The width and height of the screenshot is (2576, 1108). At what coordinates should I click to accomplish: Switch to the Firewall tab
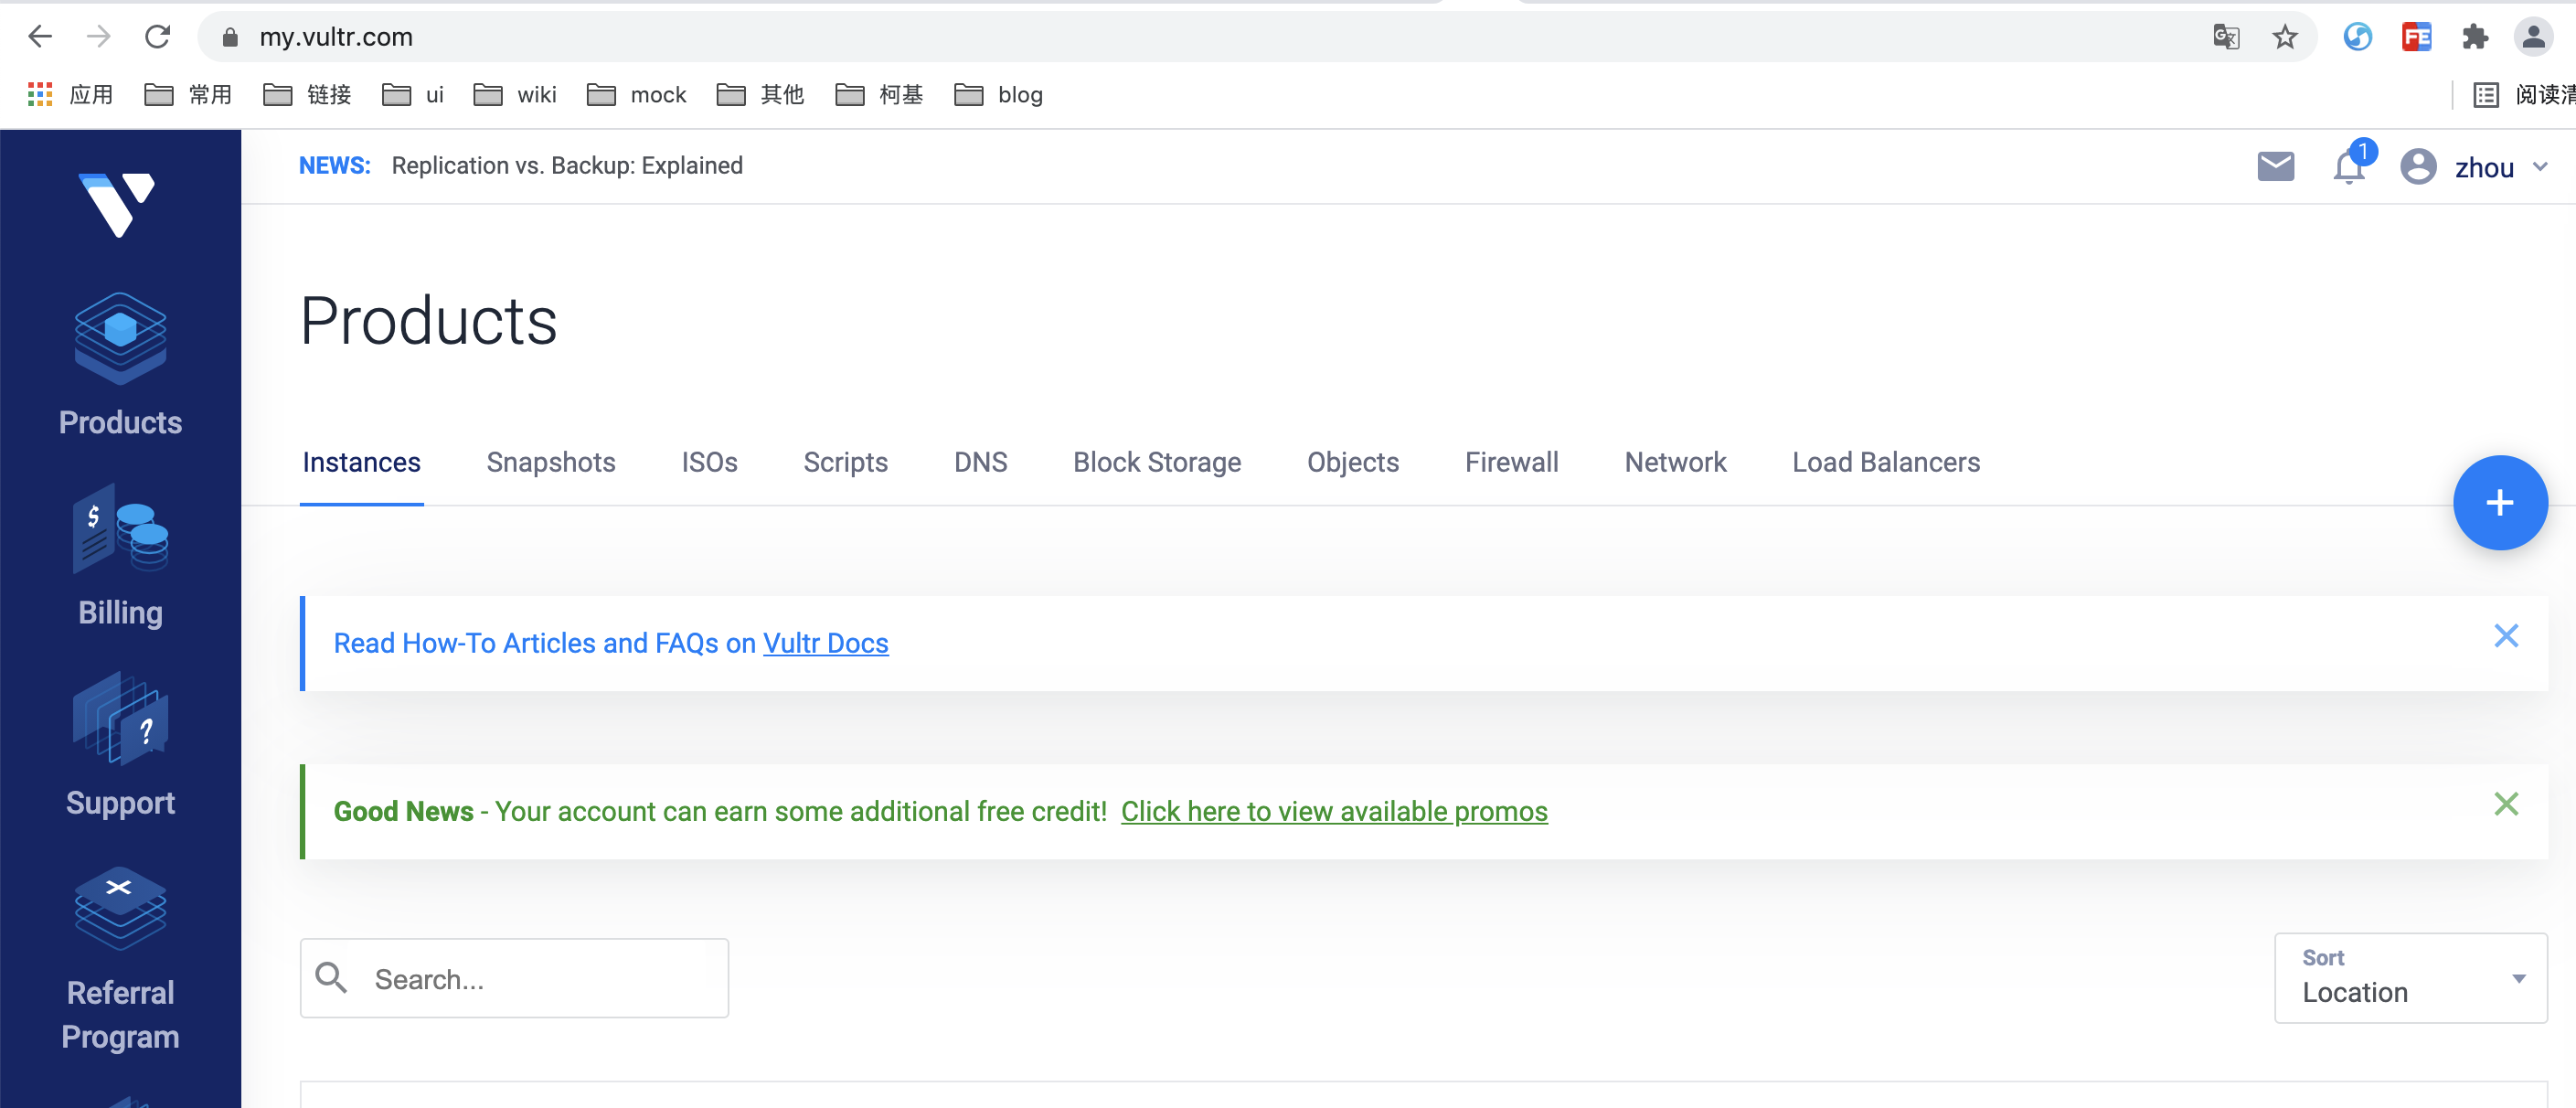click(x=1510, y=462)
